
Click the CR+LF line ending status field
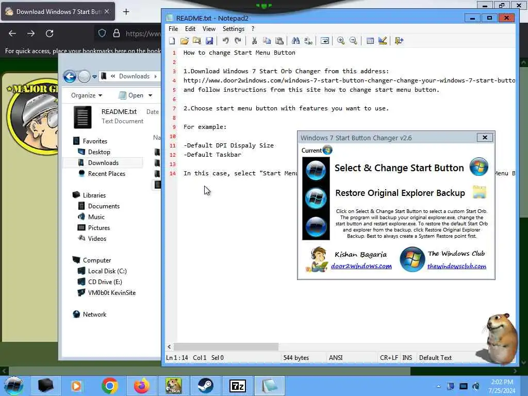389,358
